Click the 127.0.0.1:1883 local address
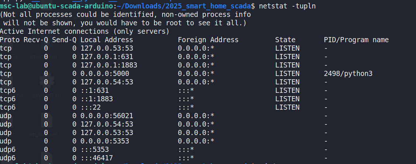Viewport: 416px width, 164px height. (x=109, y=65)
